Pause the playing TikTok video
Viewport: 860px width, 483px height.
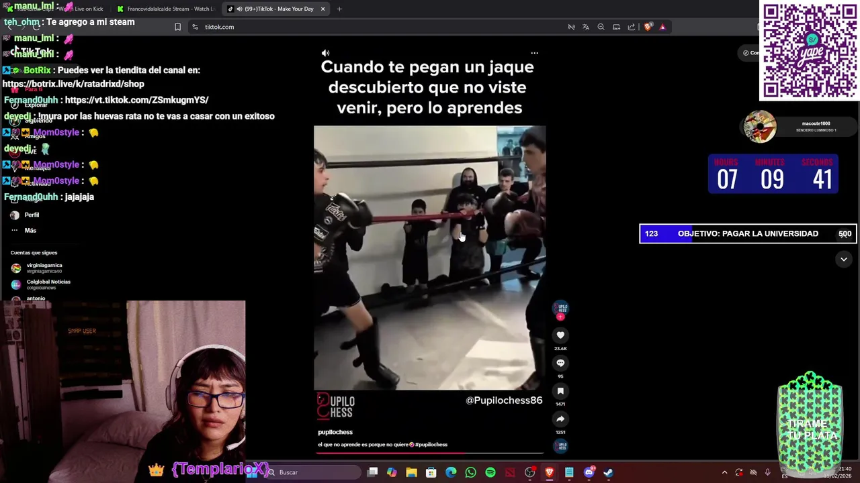click(x=429, y=258)
